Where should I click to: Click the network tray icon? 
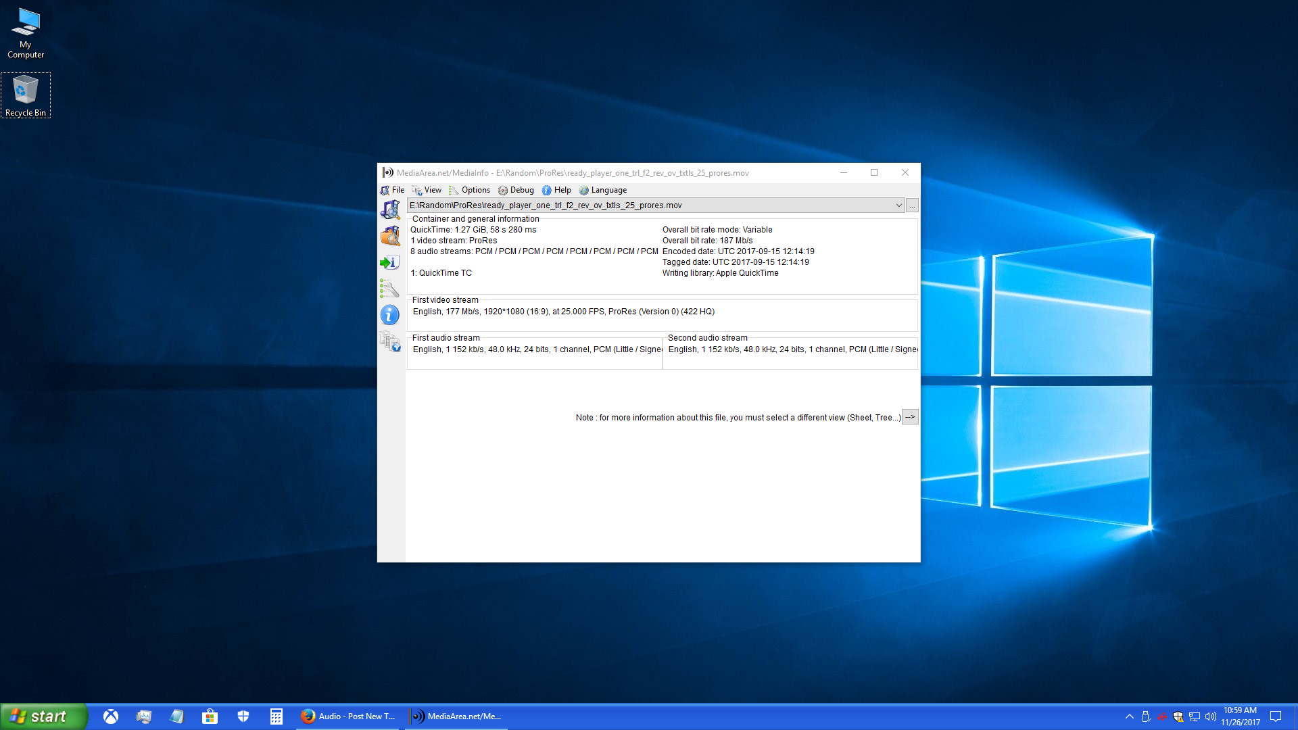[1195, 716]
